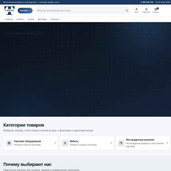This screenshot has width=171, height=171.
Task: Open Корзина shopping cart icon
Action: pos(156,11)
